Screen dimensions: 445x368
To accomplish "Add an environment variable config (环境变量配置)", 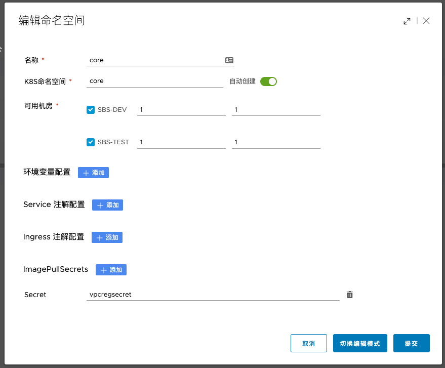I will pos(93,173).
